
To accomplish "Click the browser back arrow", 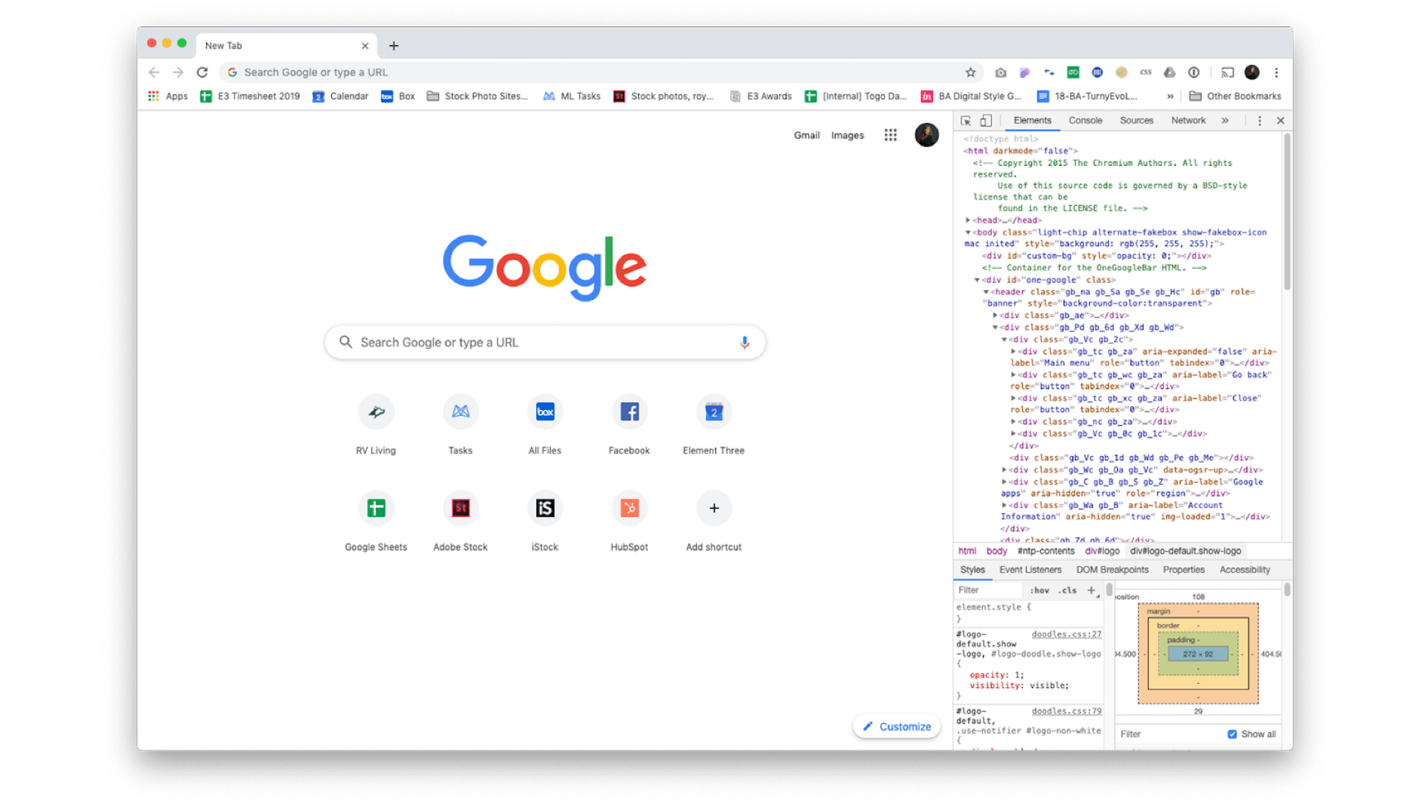I will click(x=154, y=72).
